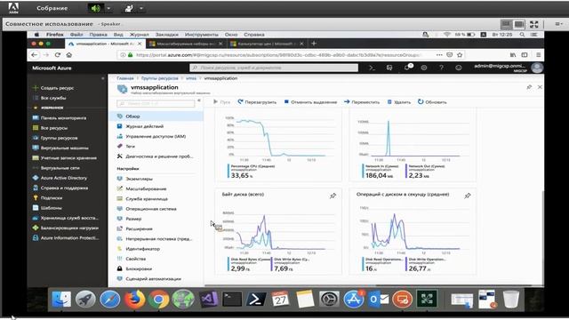The width and height of the screenshot is (569, 320).
Task: Open the Собрание menu in Adobe Connect
Action: (x=52, y=8)
